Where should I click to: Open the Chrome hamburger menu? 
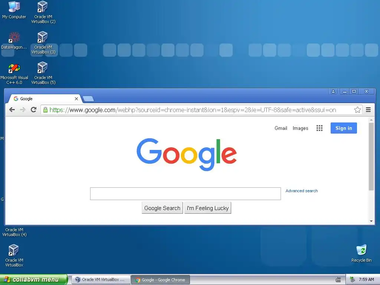pyautogui.click(x=368, y=110)
